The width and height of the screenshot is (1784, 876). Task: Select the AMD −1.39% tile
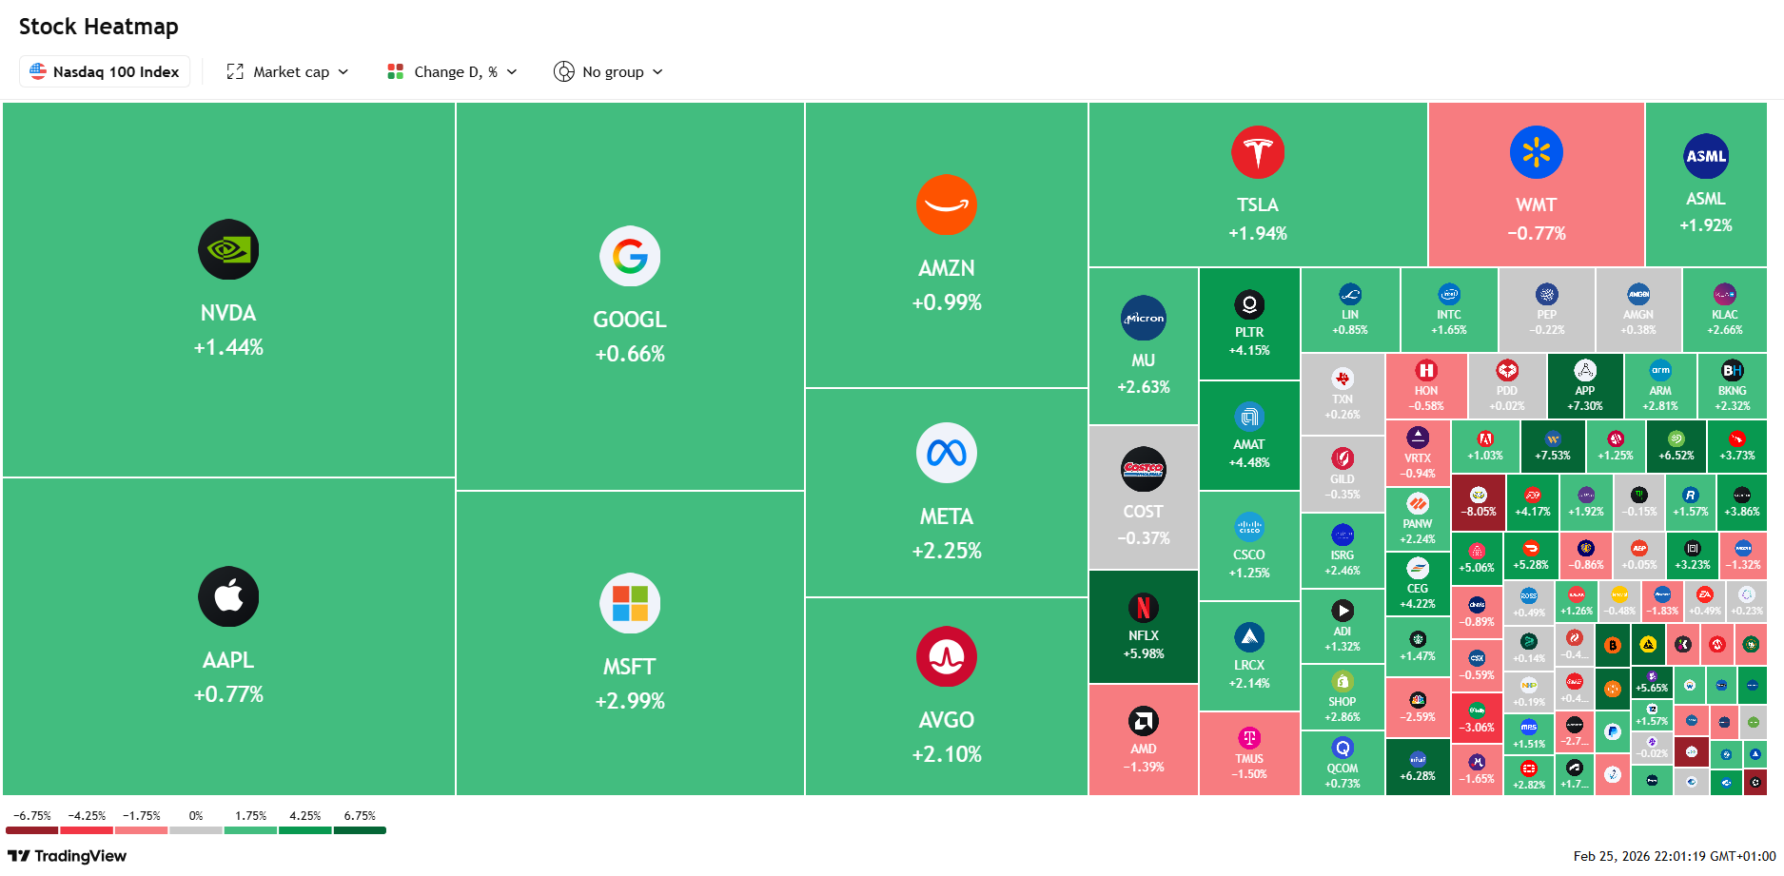tap(1143, 739)
